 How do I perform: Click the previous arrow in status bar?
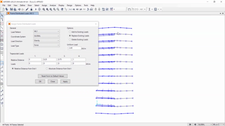coord(190,125)
